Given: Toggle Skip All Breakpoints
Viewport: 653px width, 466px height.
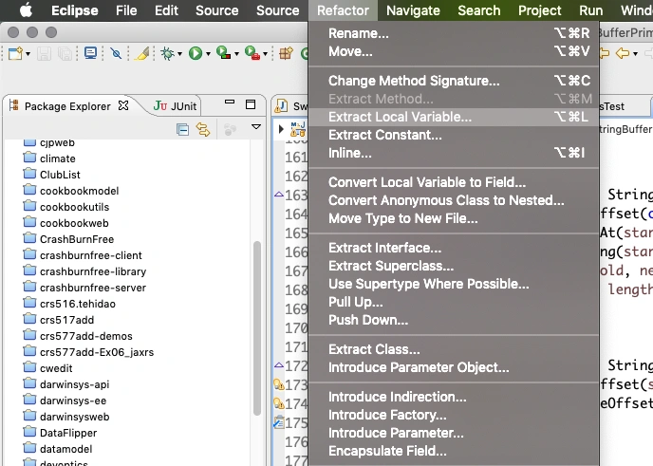Looking at the screenshot, I should [x=116, y=53].
